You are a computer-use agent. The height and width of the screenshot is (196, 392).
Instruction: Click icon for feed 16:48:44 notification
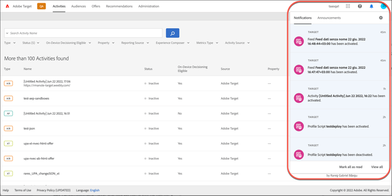299,41
